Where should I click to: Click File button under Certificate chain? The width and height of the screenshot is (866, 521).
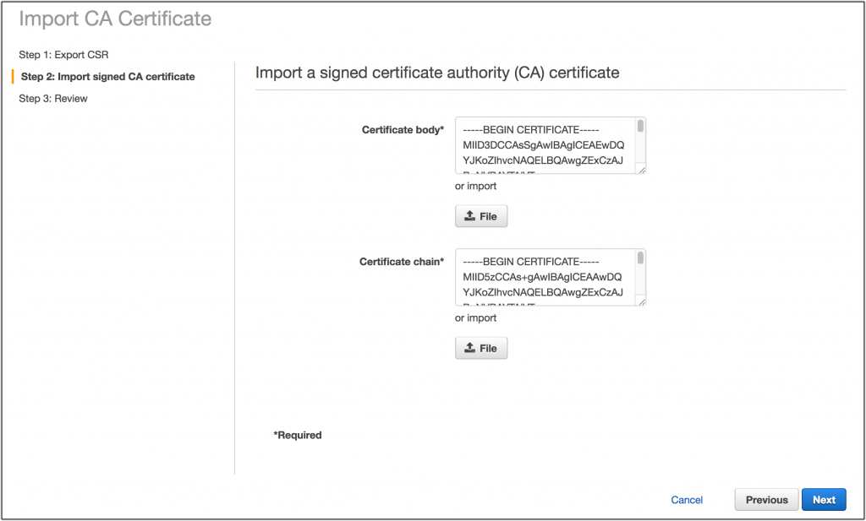point(481,348)
